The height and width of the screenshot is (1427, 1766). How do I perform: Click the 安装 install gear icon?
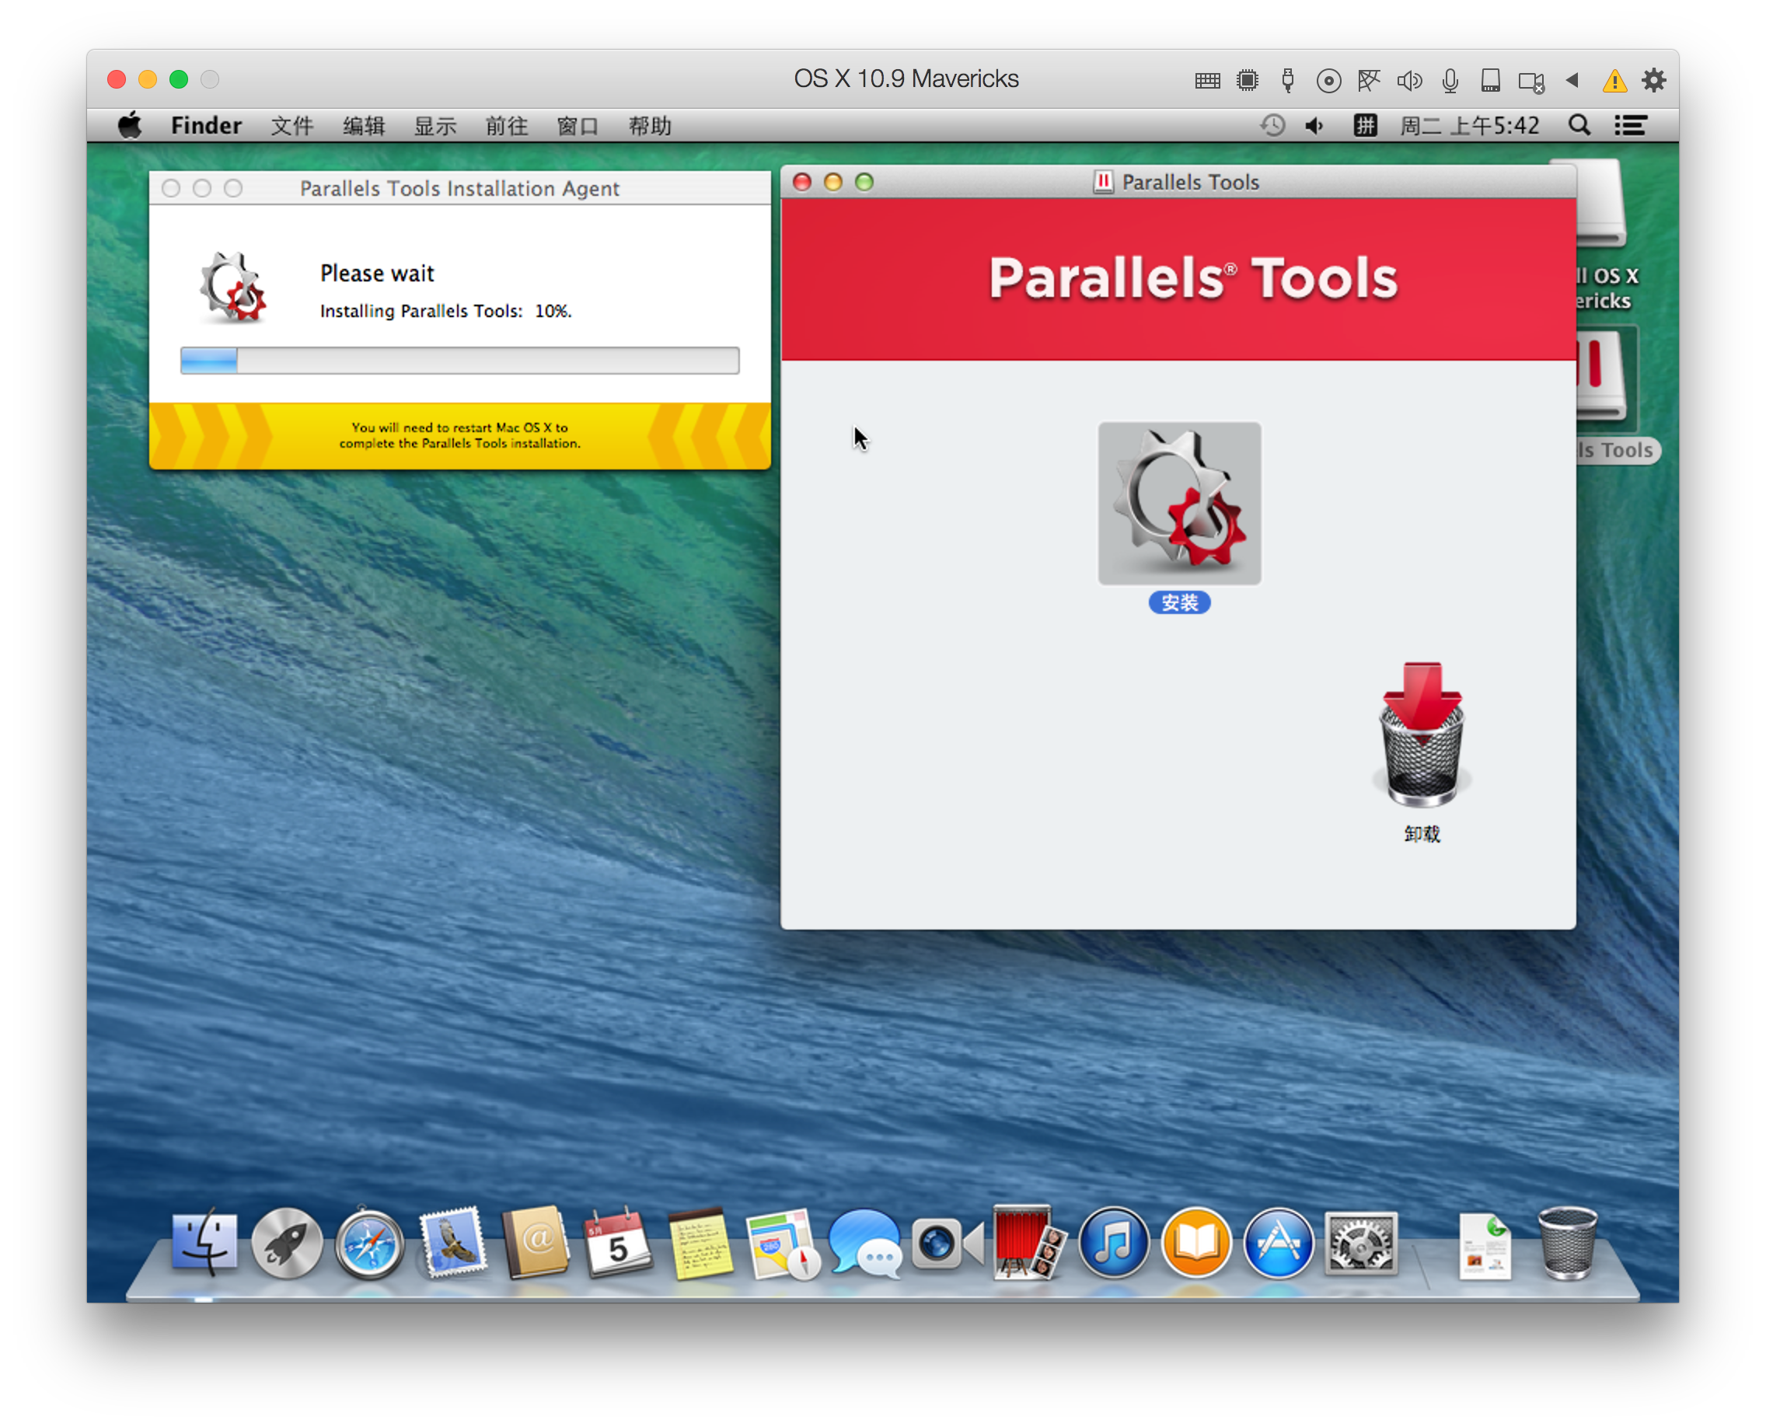(x=1178, y=503)
